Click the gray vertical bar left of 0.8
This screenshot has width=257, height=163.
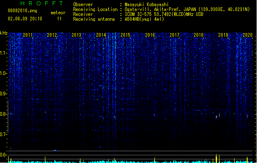click(8, 117)
